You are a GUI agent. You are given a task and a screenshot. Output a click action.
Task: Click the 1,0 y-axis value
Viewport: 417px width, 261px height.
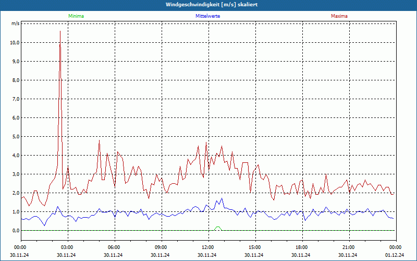click(16, 212)
